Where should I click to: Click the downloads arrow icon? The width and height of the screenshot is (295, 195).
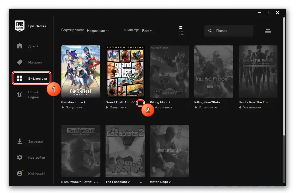click(20, 141)
